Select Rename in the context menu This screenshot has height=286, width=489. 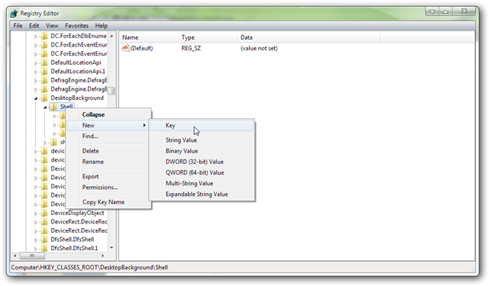[108, 162]
